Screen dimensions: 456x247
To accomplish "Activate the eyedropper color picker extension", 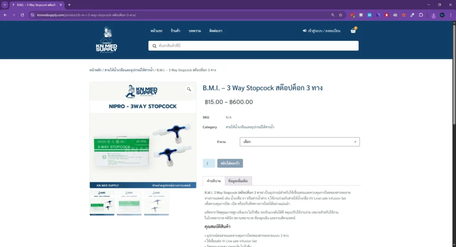I will coord(412,15).
